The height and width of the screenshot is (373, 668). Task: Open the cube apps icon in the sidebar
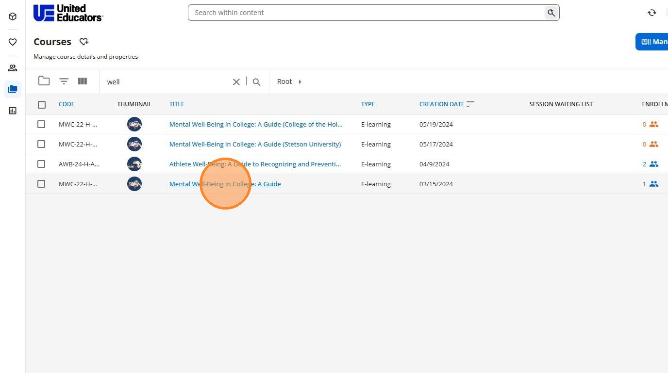tap(13, 16)
